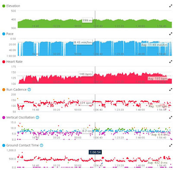
Task: Click the magenta Vertical Oscillation legend dot
Action: point(4,118)
